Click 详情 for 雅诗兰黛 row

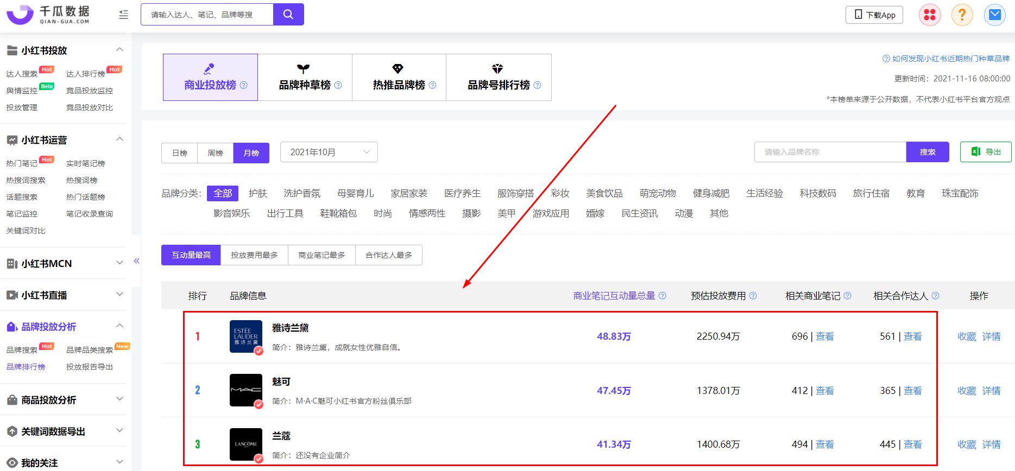[x=991, y=336]
